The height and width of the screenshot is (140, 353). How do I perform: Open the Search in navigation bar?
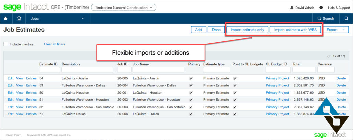tap(326, 19)
